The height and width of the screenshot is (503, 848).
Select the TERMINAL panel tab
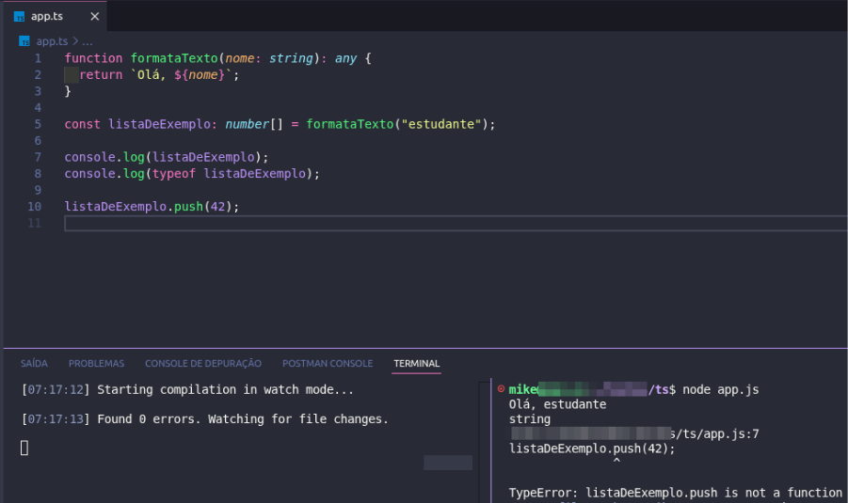point(416,364)
